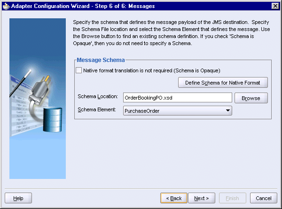Go back to the previous wizard step
Image resolution: width=282 pixels, height=209 pixels.
pyautogui.click(x=174, y=198)
